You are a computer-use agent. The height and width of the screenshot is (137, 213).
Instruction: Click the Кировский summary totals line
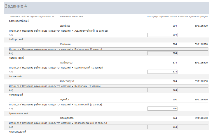[x=108, y=86]
